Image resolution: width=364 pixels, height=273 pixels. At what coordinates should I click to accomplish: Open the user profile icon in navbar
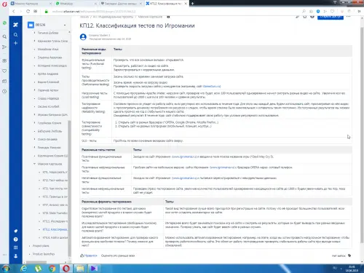tap(15, 256)
